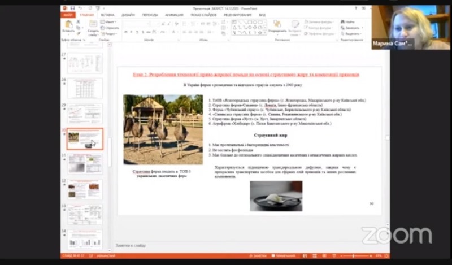Open the Вставка (Insert) ribbon tab
This screenshot has height=265, width=452.
point(107,15)
